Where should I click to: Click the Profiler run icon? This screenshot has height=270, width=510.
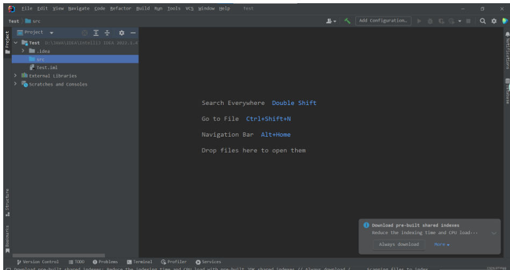click(x=451, y=21)
